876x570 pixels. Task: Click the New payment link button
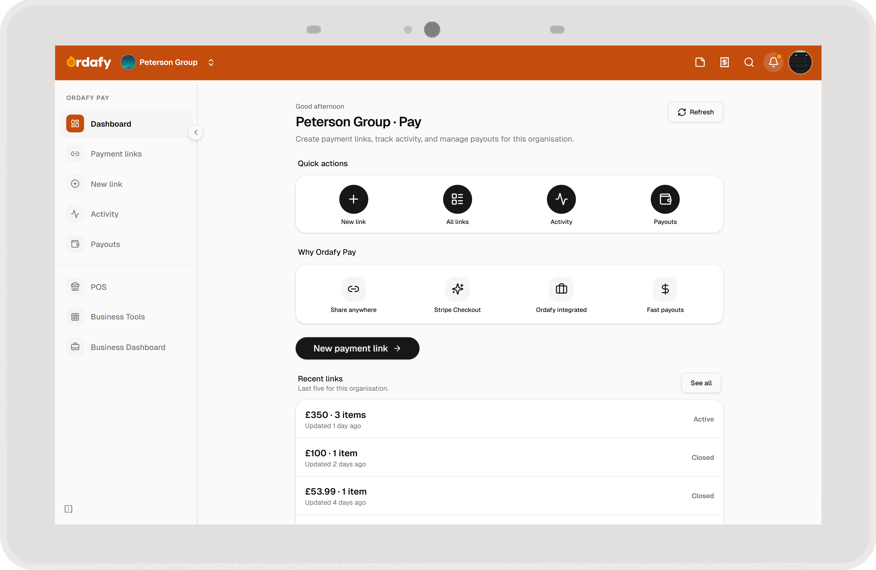[357, 348]
